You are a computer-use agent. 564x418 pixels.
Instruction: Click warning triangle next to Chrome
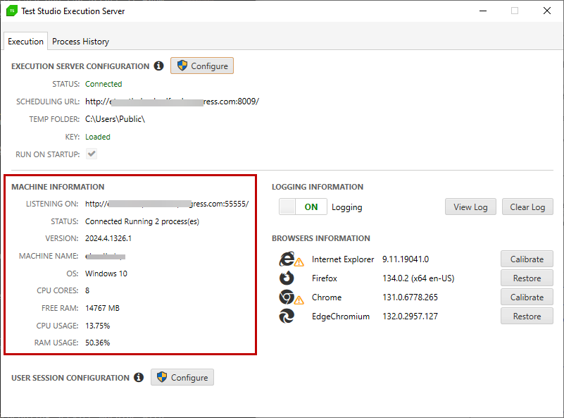point(299,300)
